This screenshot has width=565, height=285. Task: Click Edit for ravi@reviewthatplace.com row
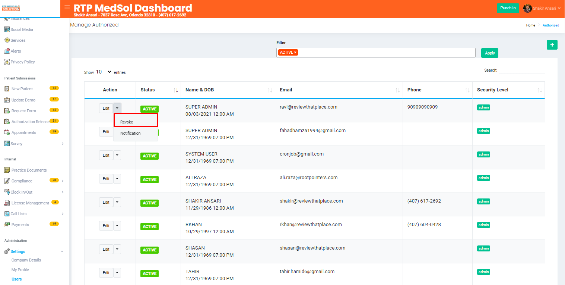click(106, 108)
